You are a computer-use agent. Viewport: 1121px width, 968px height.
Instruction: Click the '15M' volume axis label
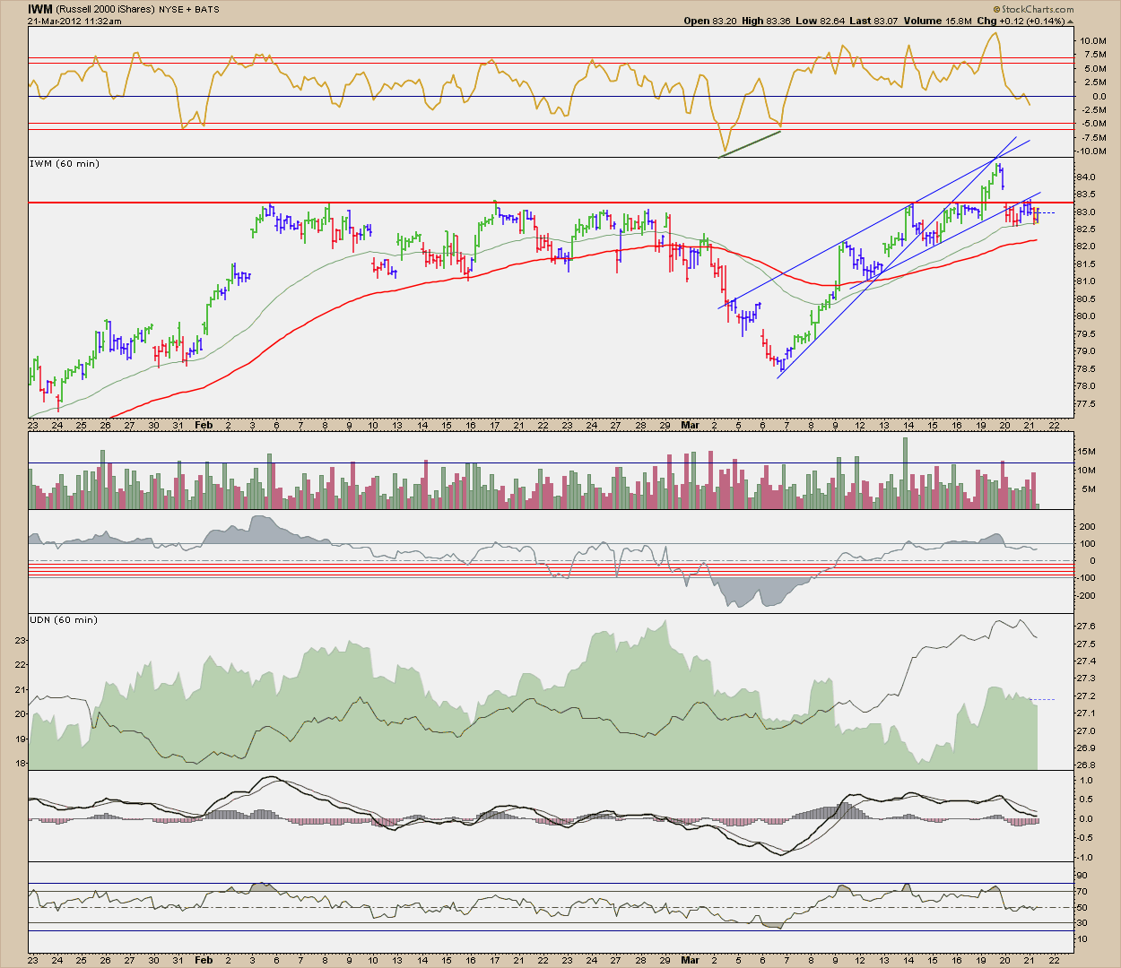point(1088,452)
